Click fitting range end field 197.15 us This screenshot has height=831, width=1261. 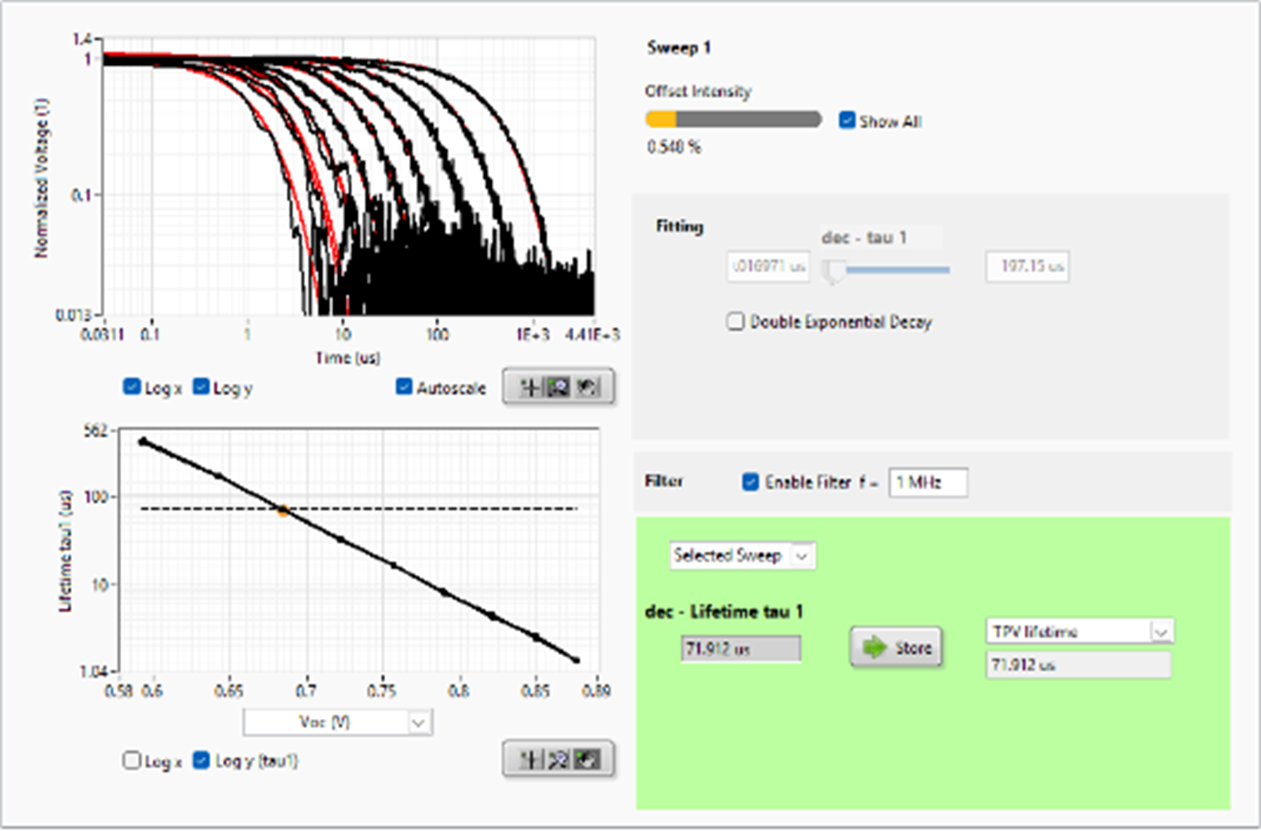pyautogui.click(x=1028, y=267)
